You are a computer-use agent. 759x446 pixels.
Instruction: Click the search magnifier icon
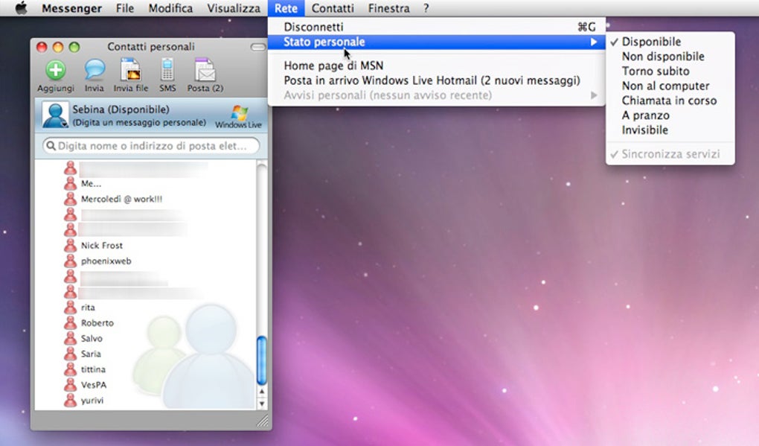pos(51,146)
